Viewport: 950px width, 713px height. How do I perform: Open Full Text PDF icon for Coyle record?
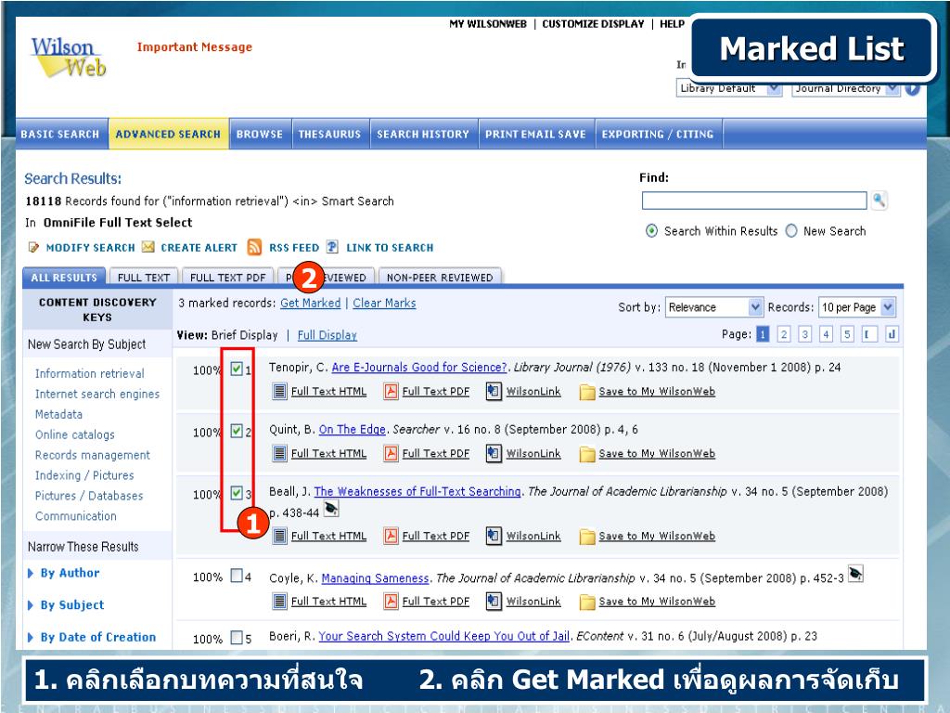click(x=391, y=601)
